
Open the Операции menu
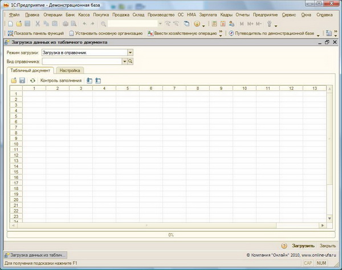pyautogui.click(x=53, y=15)
